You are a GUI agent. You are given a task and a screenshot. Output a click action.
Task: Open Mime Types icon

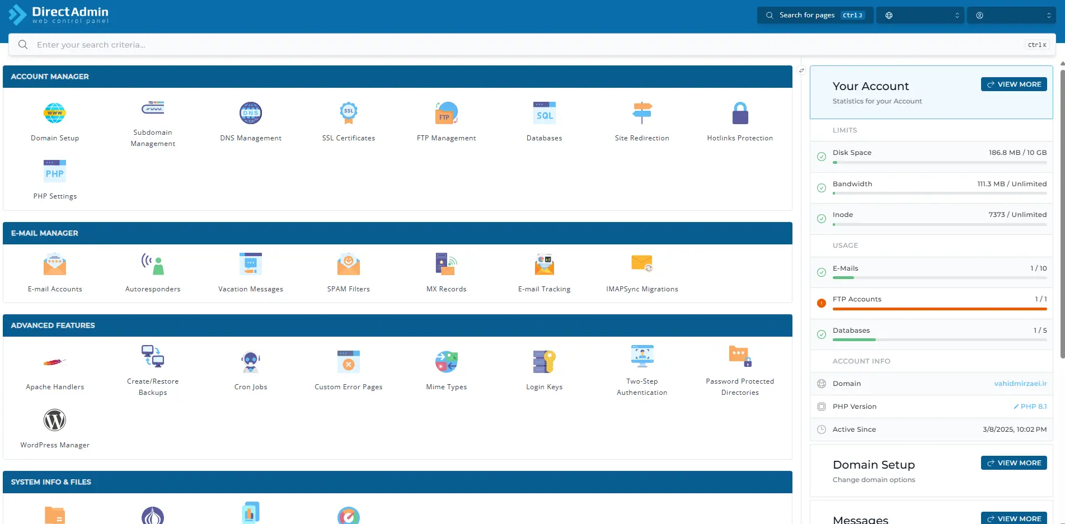click(x=447, y=362)
